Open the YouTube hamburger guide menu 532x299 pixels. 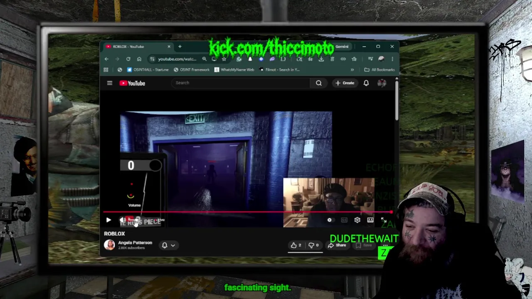(x=110, y=83)
